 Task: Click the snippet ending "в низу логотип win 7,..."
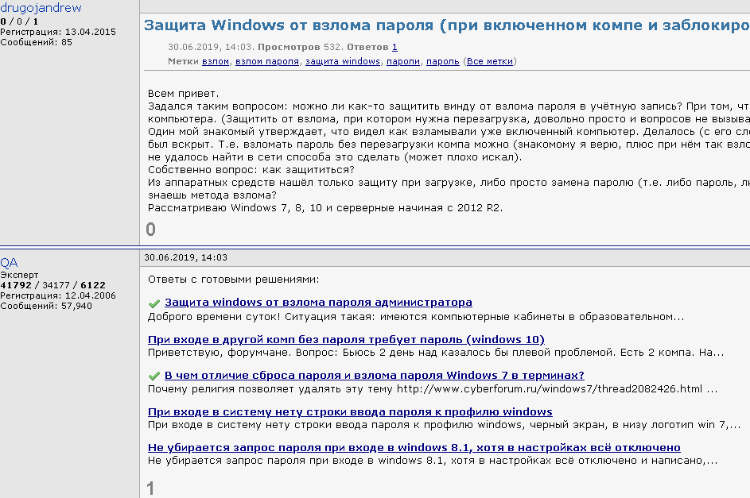445,425
